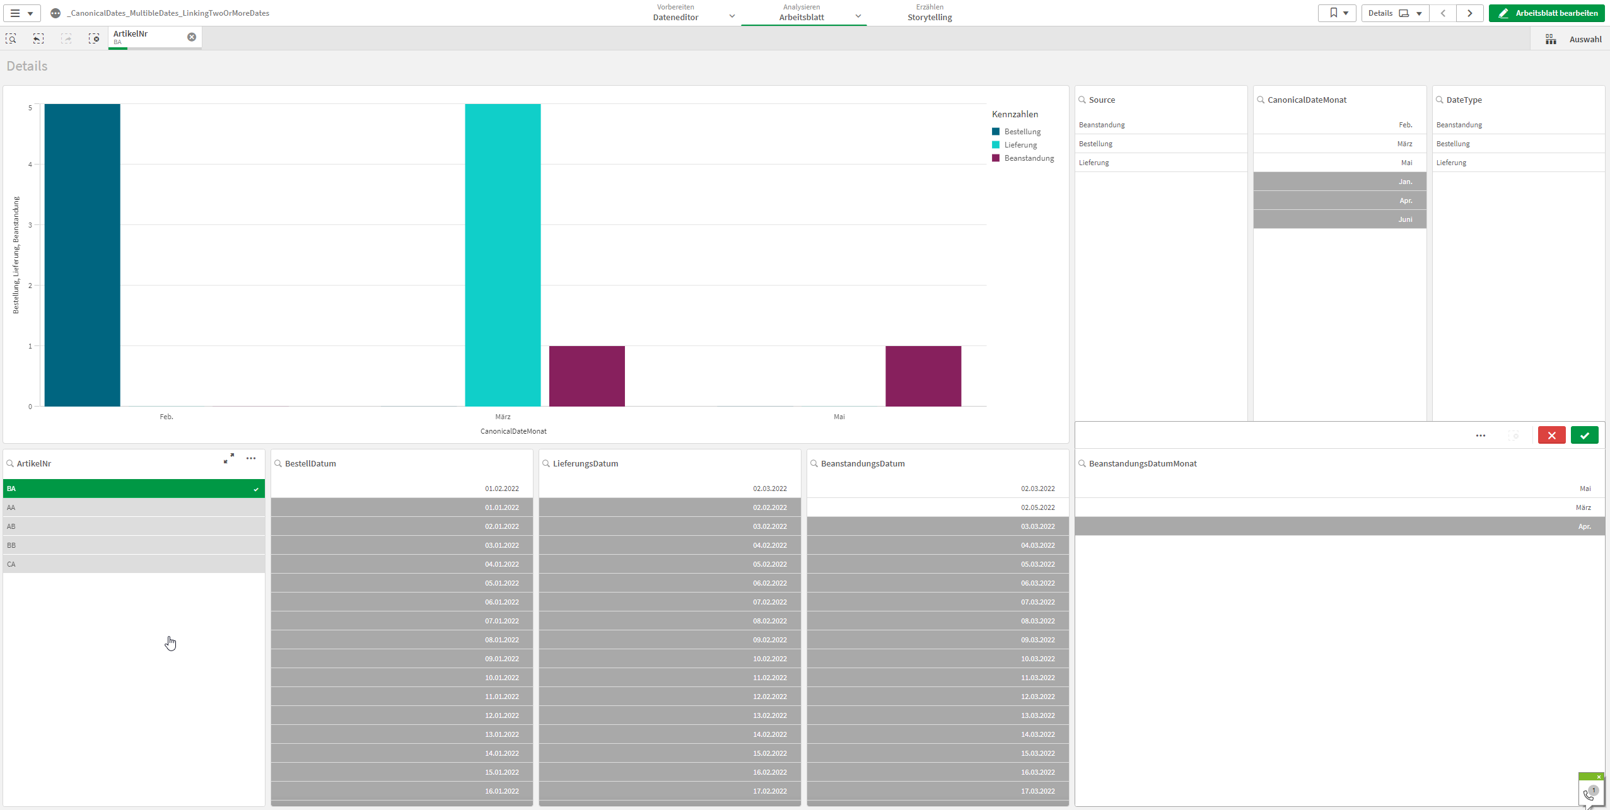Search in BeanstandungsDatumMonat filter pane
1610x810 pixels.
(x=1082, y=463)
